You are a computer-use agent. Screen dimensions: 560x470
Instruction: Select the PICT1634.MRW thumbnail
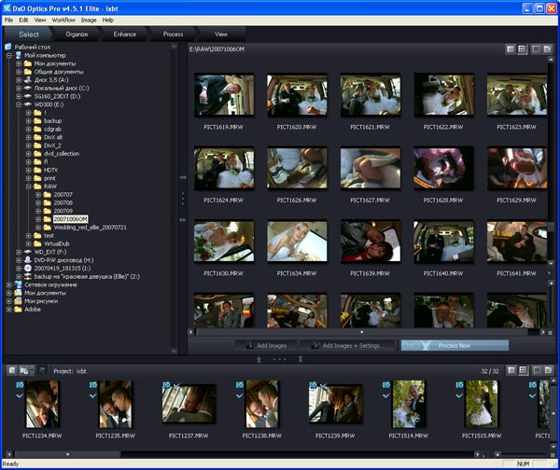point(297,242)
